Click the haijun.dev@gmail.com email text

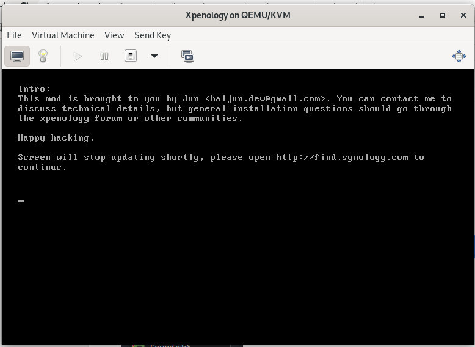point(266,98)
